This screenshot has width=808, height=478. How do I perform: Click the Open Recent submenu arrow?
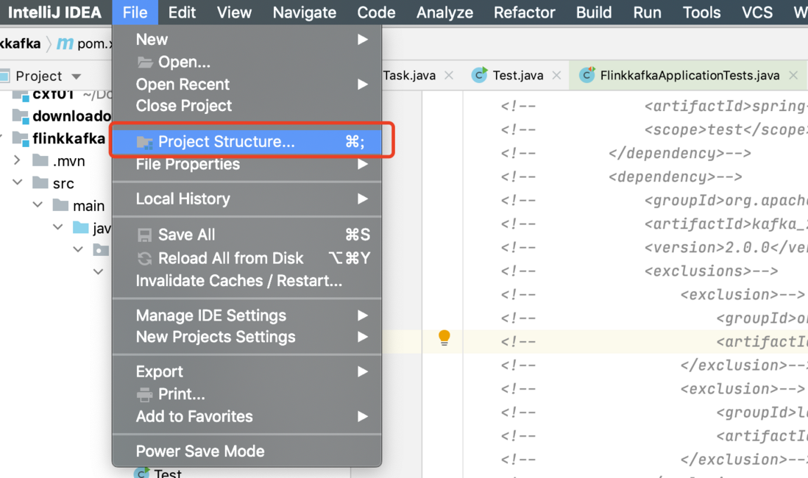(363, 85)
